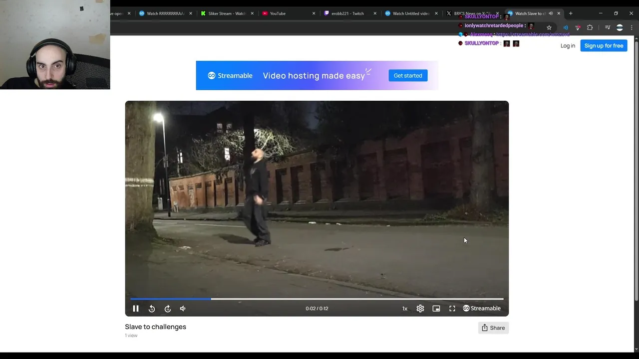Open the browser profile avatar
This screenshot has height=359, width=639.
620,28
